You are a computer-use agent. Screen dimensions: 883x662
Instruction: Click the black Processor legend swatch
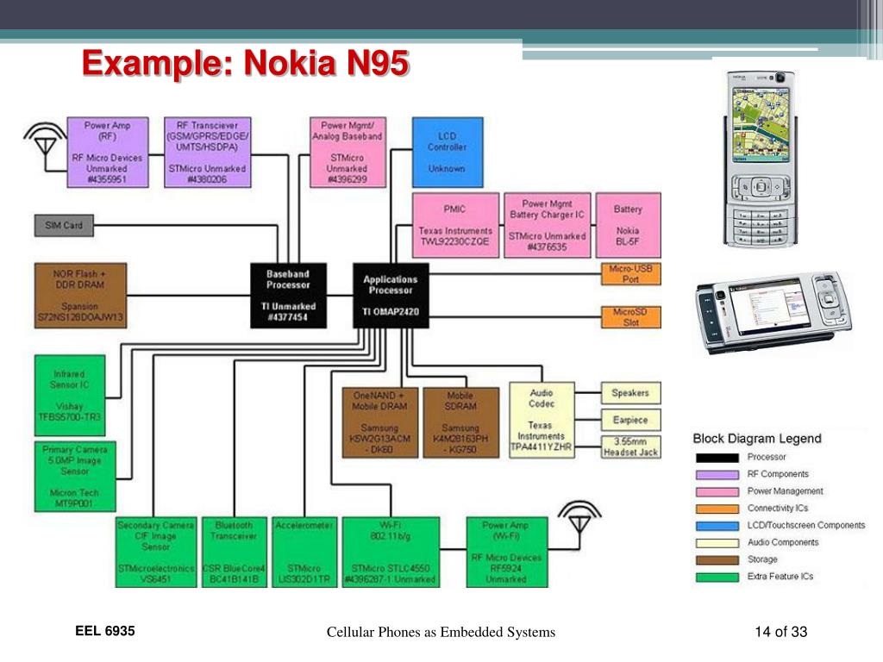point(717,458)
